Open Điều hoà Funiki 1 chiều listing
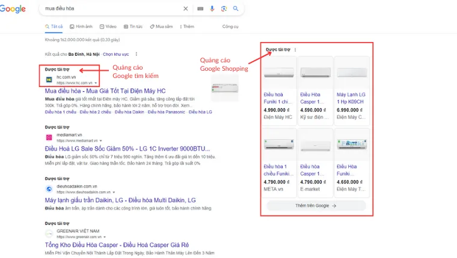 (x=278, y=98)
